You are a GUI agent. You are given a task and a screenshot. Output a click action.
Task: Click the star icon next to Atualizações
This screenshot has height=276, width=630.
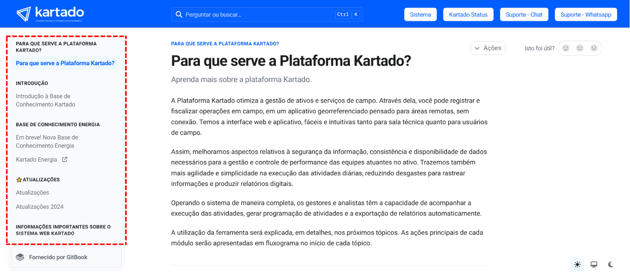[19, 180]
